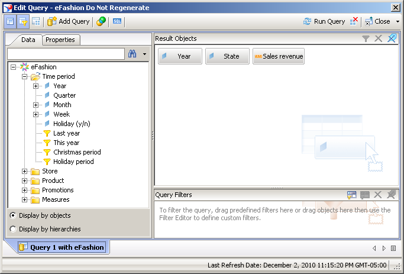Toggle the query filter panel toolbar icon
The height and width of the screenshot is (274, 404).
(x=23, y=21)
